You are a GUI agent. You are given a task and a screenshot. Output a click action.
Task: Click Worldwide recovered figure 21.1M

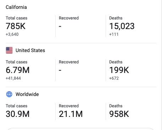[71, 114]
